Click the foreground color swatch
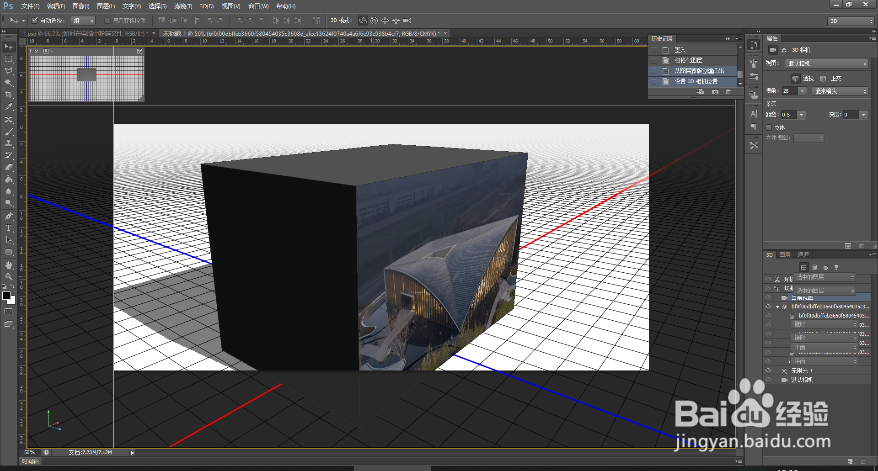This screenshot has width=878, height=471. pyautogui.click(x=6, y=296)
